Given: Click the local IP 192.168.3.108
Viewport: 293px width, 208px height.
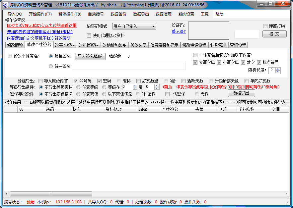Looking at the screenshot, I should pos(68,202).
